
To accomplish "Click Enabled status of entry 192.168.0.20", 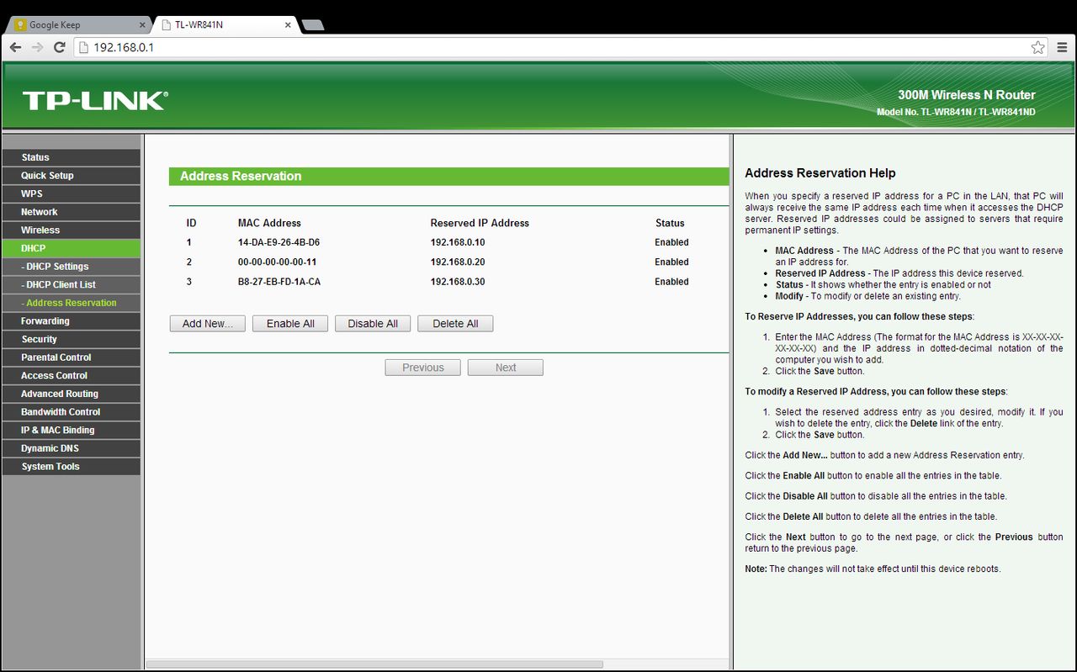I will point(671,262).
